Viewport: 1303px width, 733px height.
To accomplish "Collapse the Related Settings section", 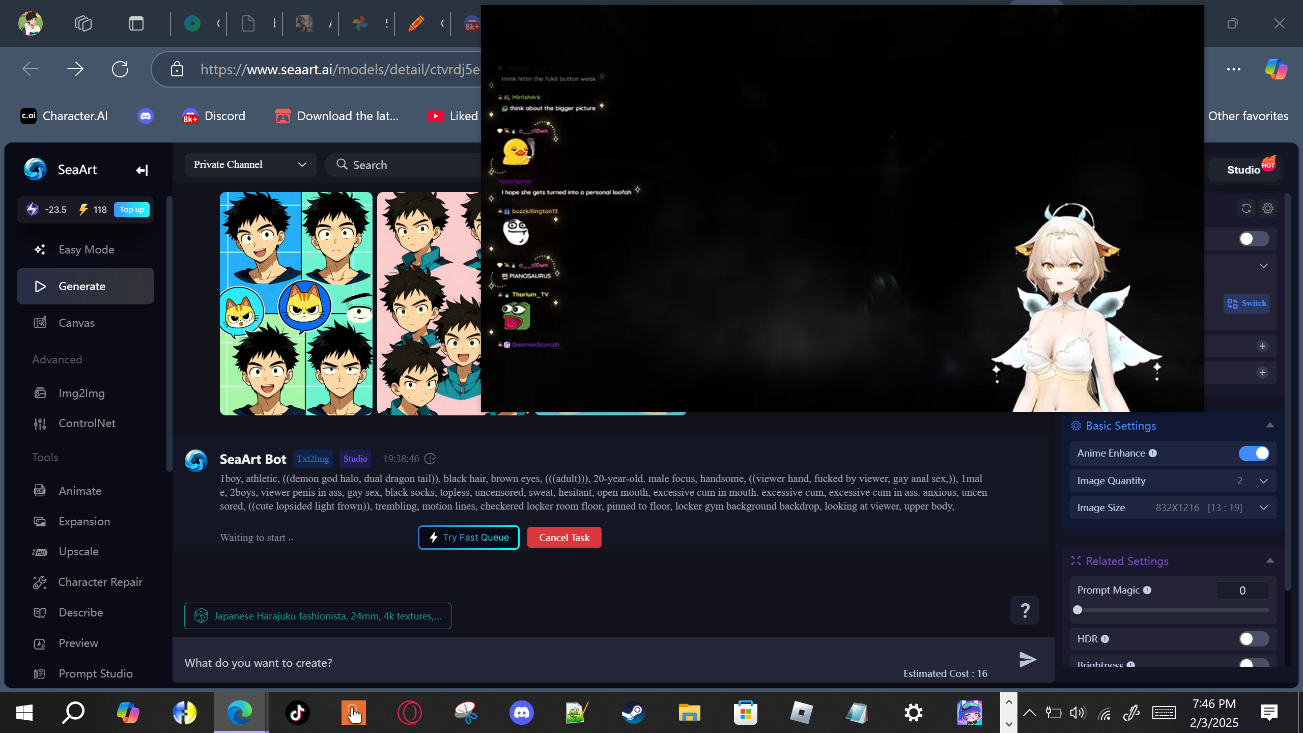I will coord(1270,561).
